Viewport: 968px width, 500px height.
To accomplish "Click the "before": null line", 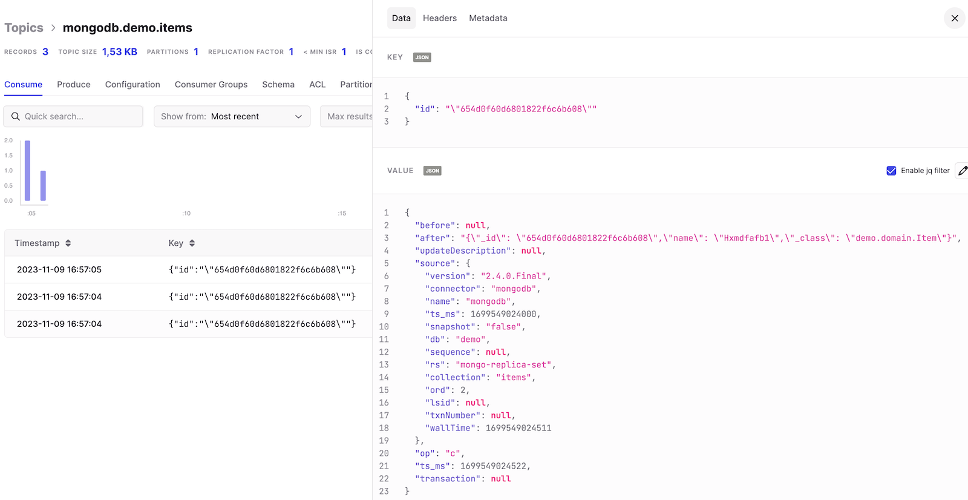I will click(452, 225).
